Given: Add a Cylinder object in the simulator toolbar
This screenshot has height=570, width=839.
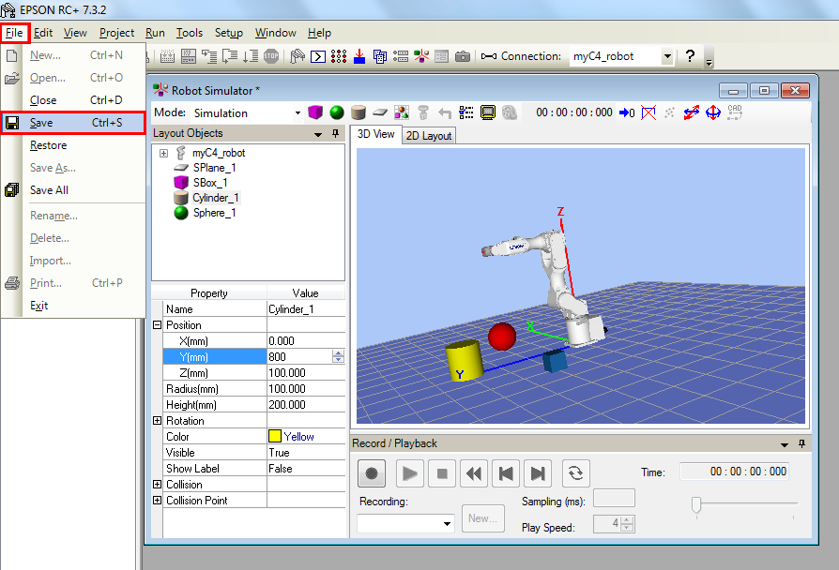Looking at the screenshot, I should pyautogui.click(x=358, y=112).
